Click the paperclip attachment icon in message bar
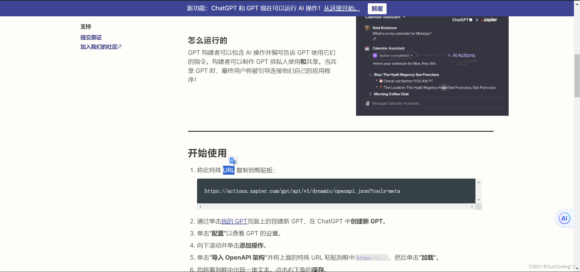Screen dimensions: 580x272 pyautogui.click(x=367, y=103)
